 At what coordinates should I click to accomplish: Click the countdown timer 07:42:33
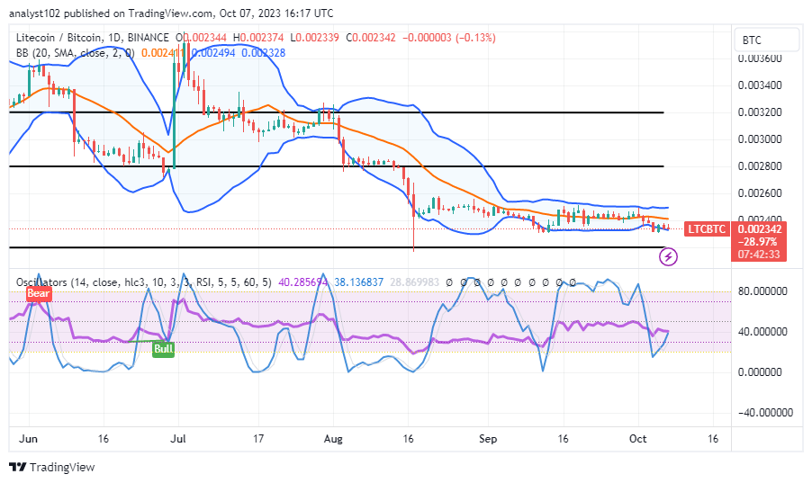click(759, 255)
